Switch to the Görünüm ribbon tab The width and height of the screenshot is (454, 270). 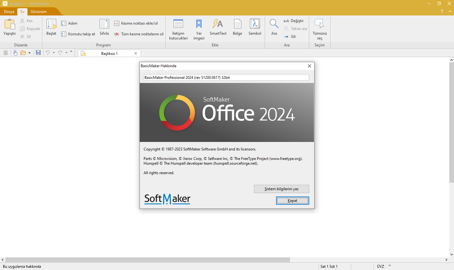point(38,12)
